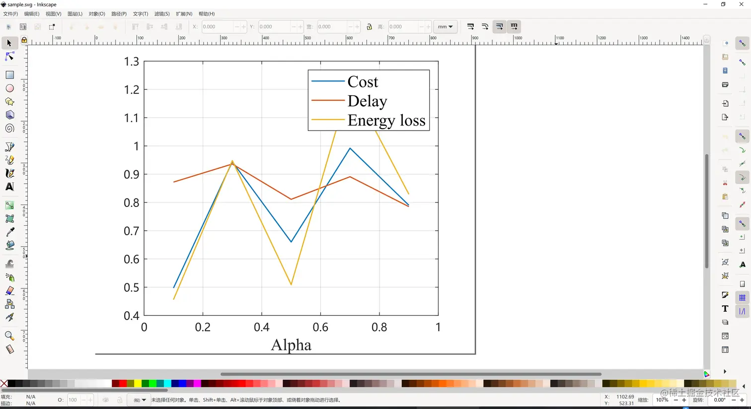Screen dimensions: 751x409
Task: Select the freehand Pencil tool
Action: [9, 160]
